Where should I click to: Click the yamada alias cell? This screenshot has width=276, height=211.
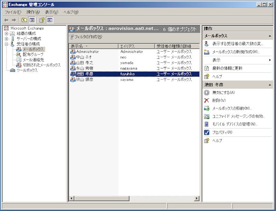pos(127,63)
